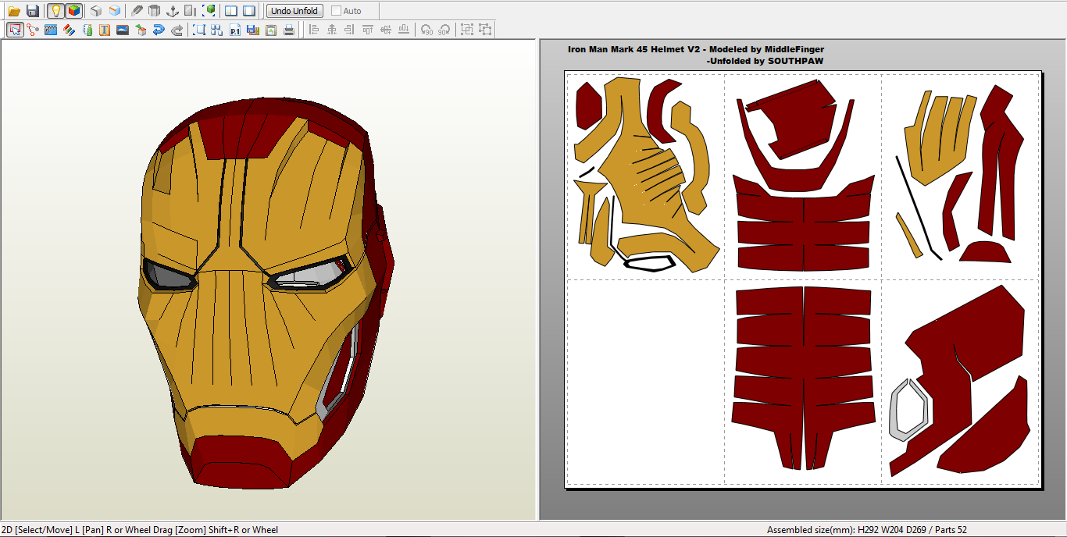Click the light blue transparent cube icon
Image resolution: width=1067 pixels, height=537 pixels.
(x=115, y=11)
